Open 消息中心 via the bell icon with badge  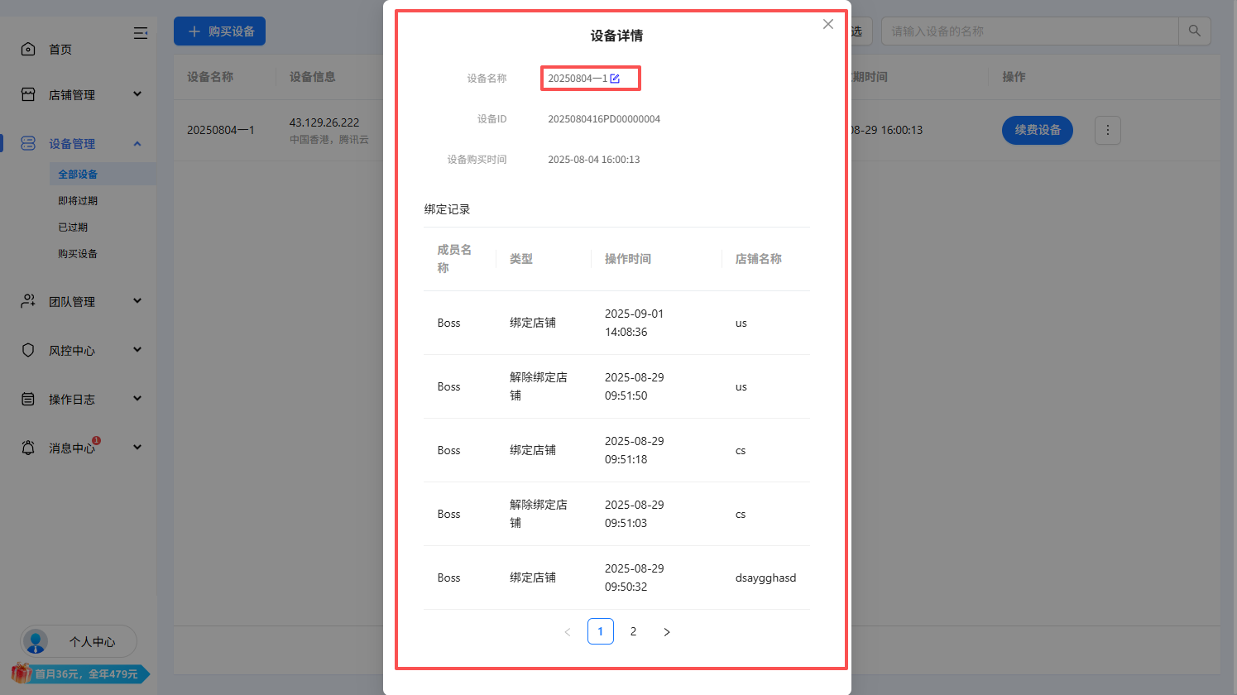27,447
